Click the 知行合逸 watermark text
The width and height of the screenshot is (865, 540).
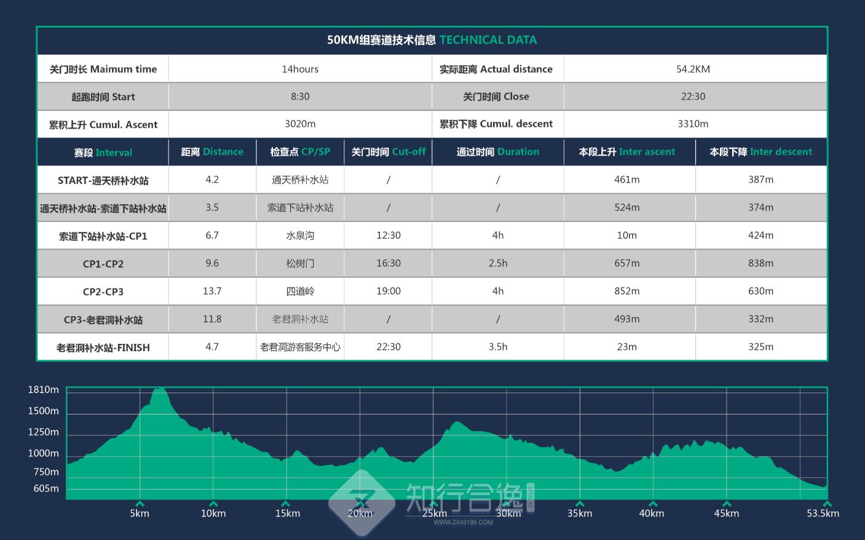[463, 497]
